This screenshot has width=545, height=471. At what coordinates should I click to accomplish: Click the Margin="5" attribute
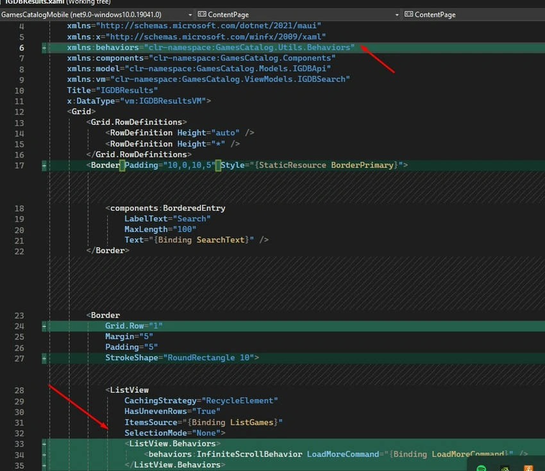coord(130,336)
